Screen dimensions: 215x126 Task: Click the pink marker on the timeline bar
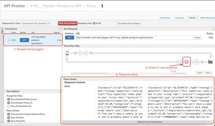click(x=173, y=73)
